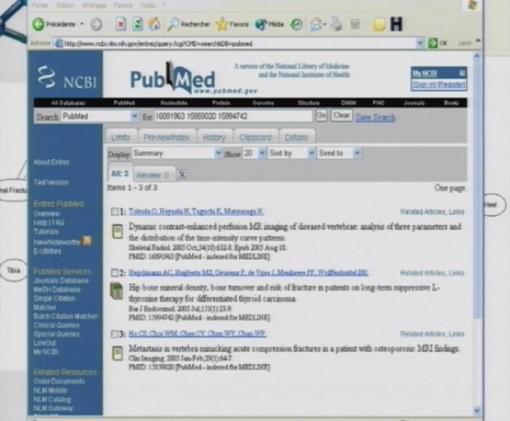Image resolution: width=510 pixels, height=421 pixels.
Task: Open the Favoris star panel
Action: (222, 24)
